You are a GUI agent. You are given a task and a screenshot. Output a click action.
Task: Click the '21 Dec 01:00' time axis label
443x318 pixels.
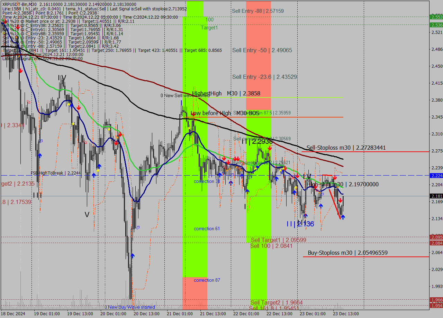coord(179,314)
